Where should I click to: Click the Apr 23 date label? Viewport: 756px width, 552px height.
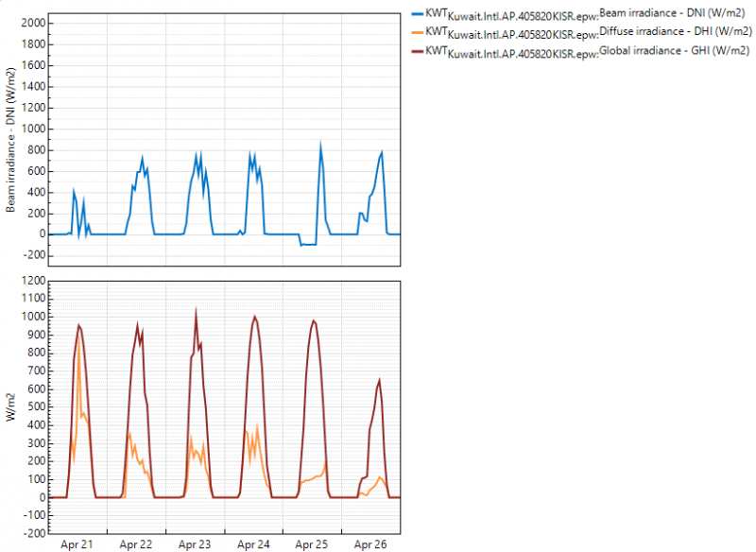tap(195, 545)
